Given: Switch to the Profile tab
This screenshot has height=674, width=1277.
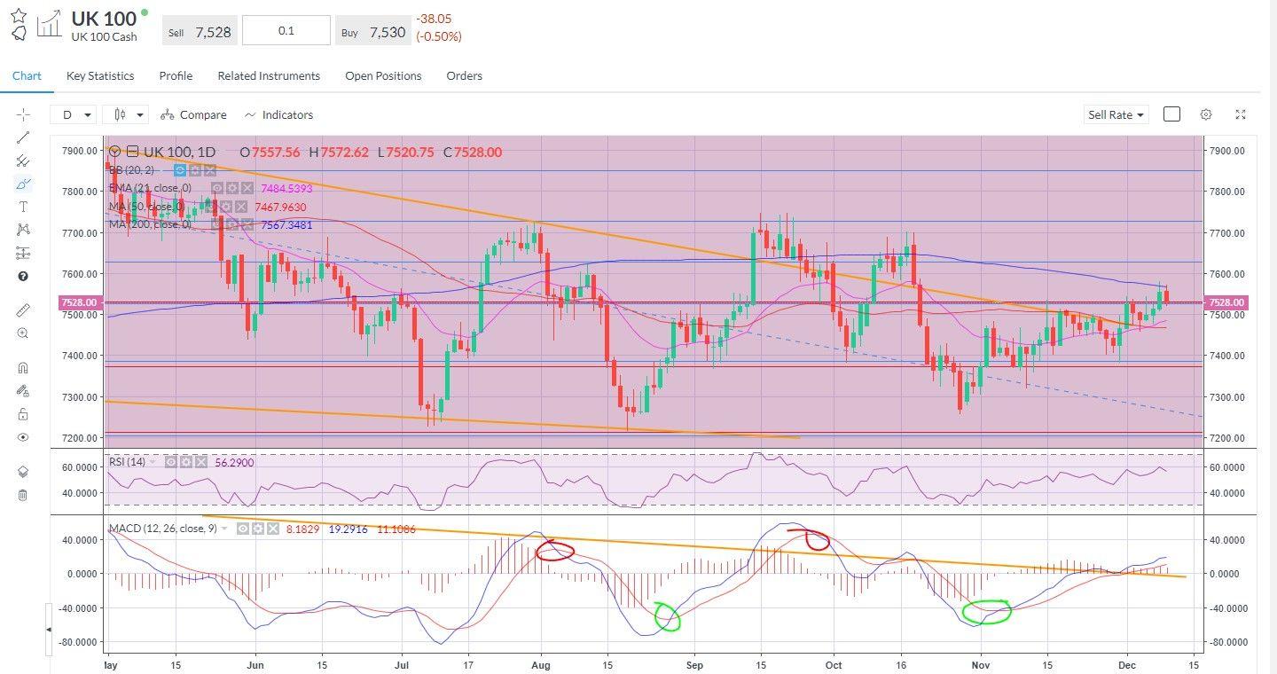Looking at the screenshot, I should tap(176, 75).
